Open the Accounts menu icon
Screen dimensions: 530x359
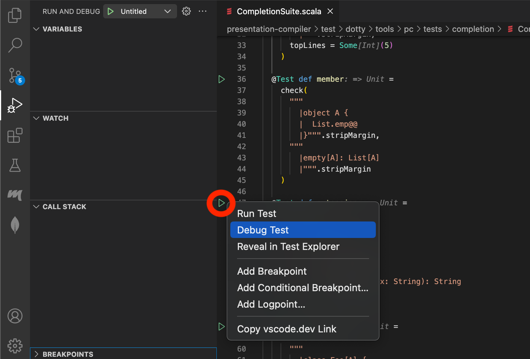(15, 316)
